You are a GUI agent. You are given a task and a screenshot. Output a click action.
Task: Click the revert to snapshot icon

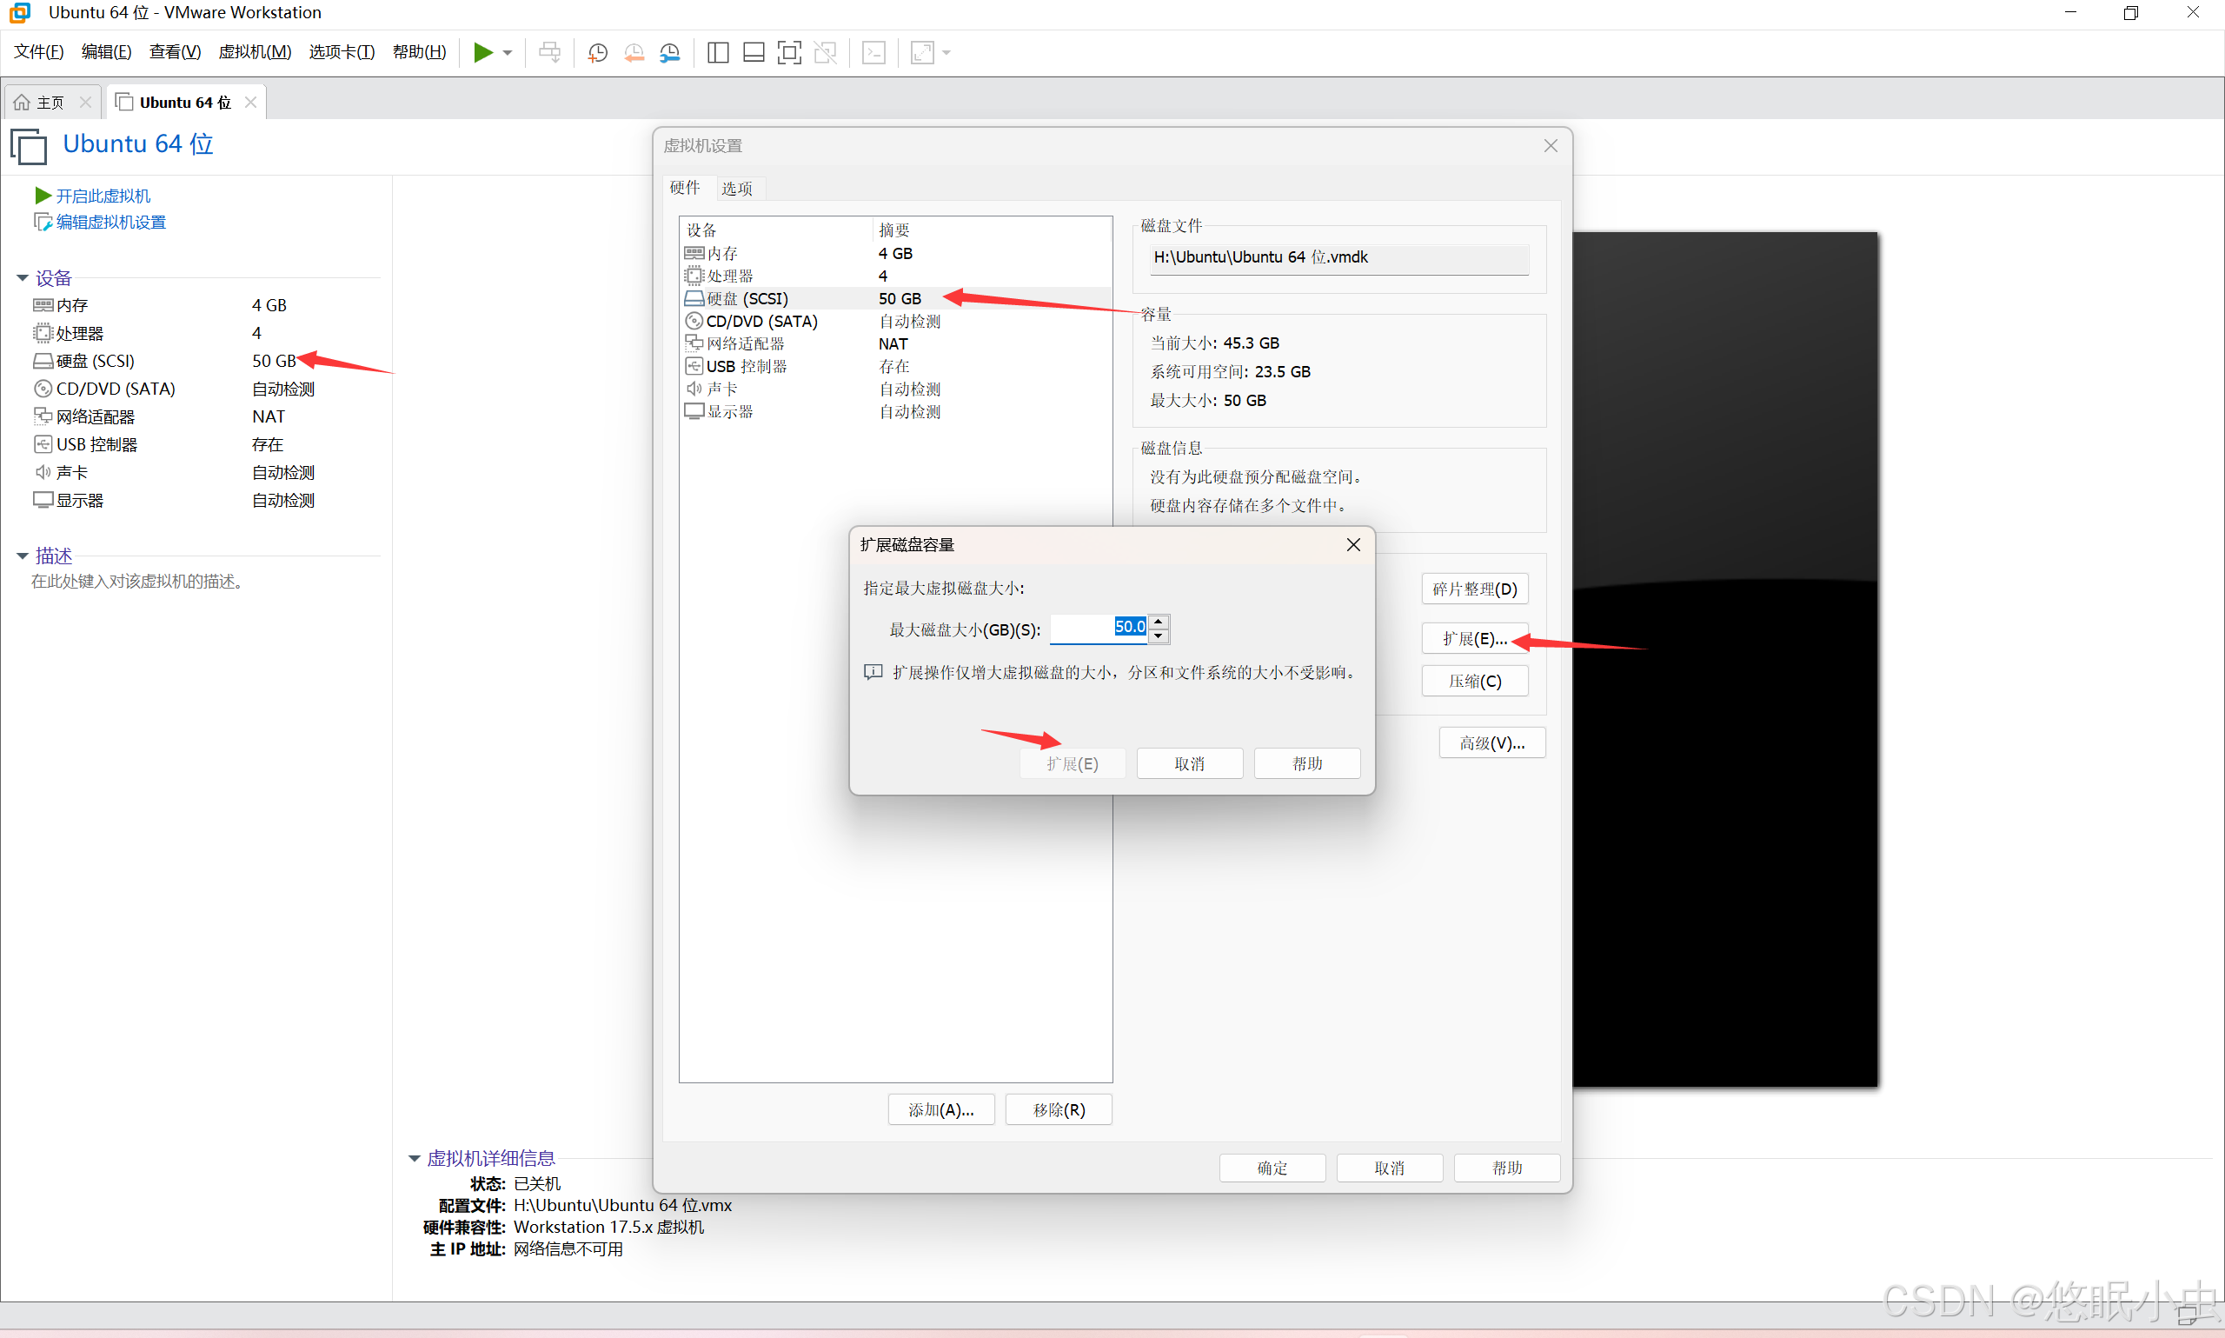pyautogui.click(x=634, y=52)
